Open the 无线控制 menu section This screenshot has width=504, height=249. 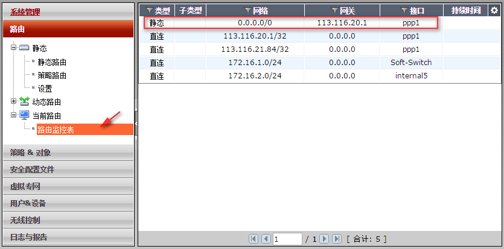(68, 220)
